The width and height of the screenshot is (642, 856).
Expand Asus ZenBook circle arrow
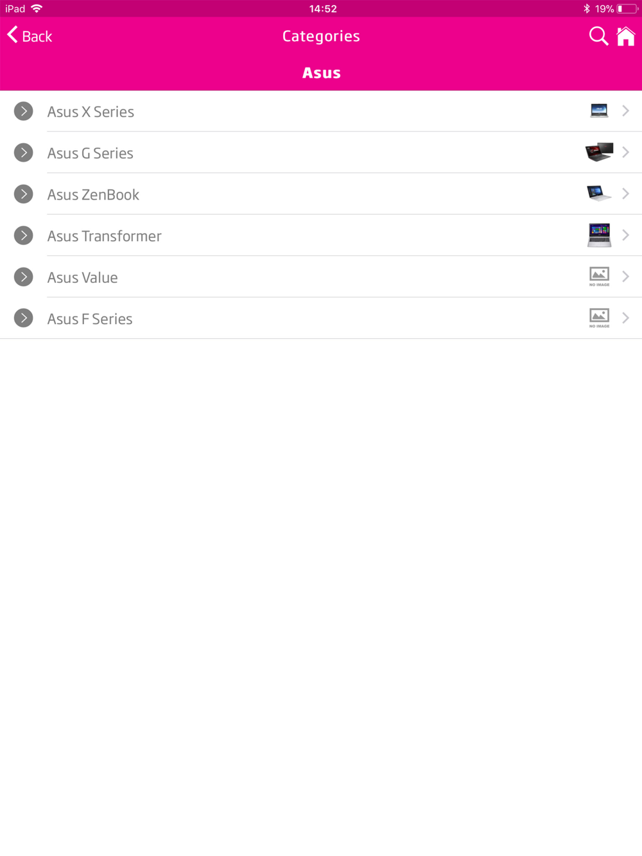point(24,194)
